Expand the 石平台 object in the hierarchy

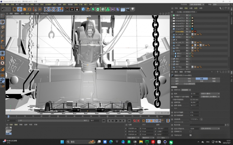tap(172, 50)
